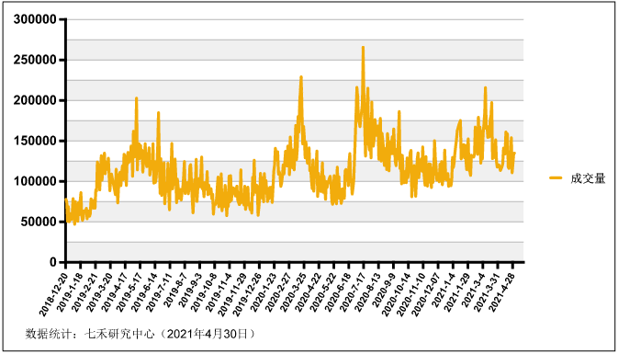
Task: Click the 成交量 legend label
Action: [588, 178]
